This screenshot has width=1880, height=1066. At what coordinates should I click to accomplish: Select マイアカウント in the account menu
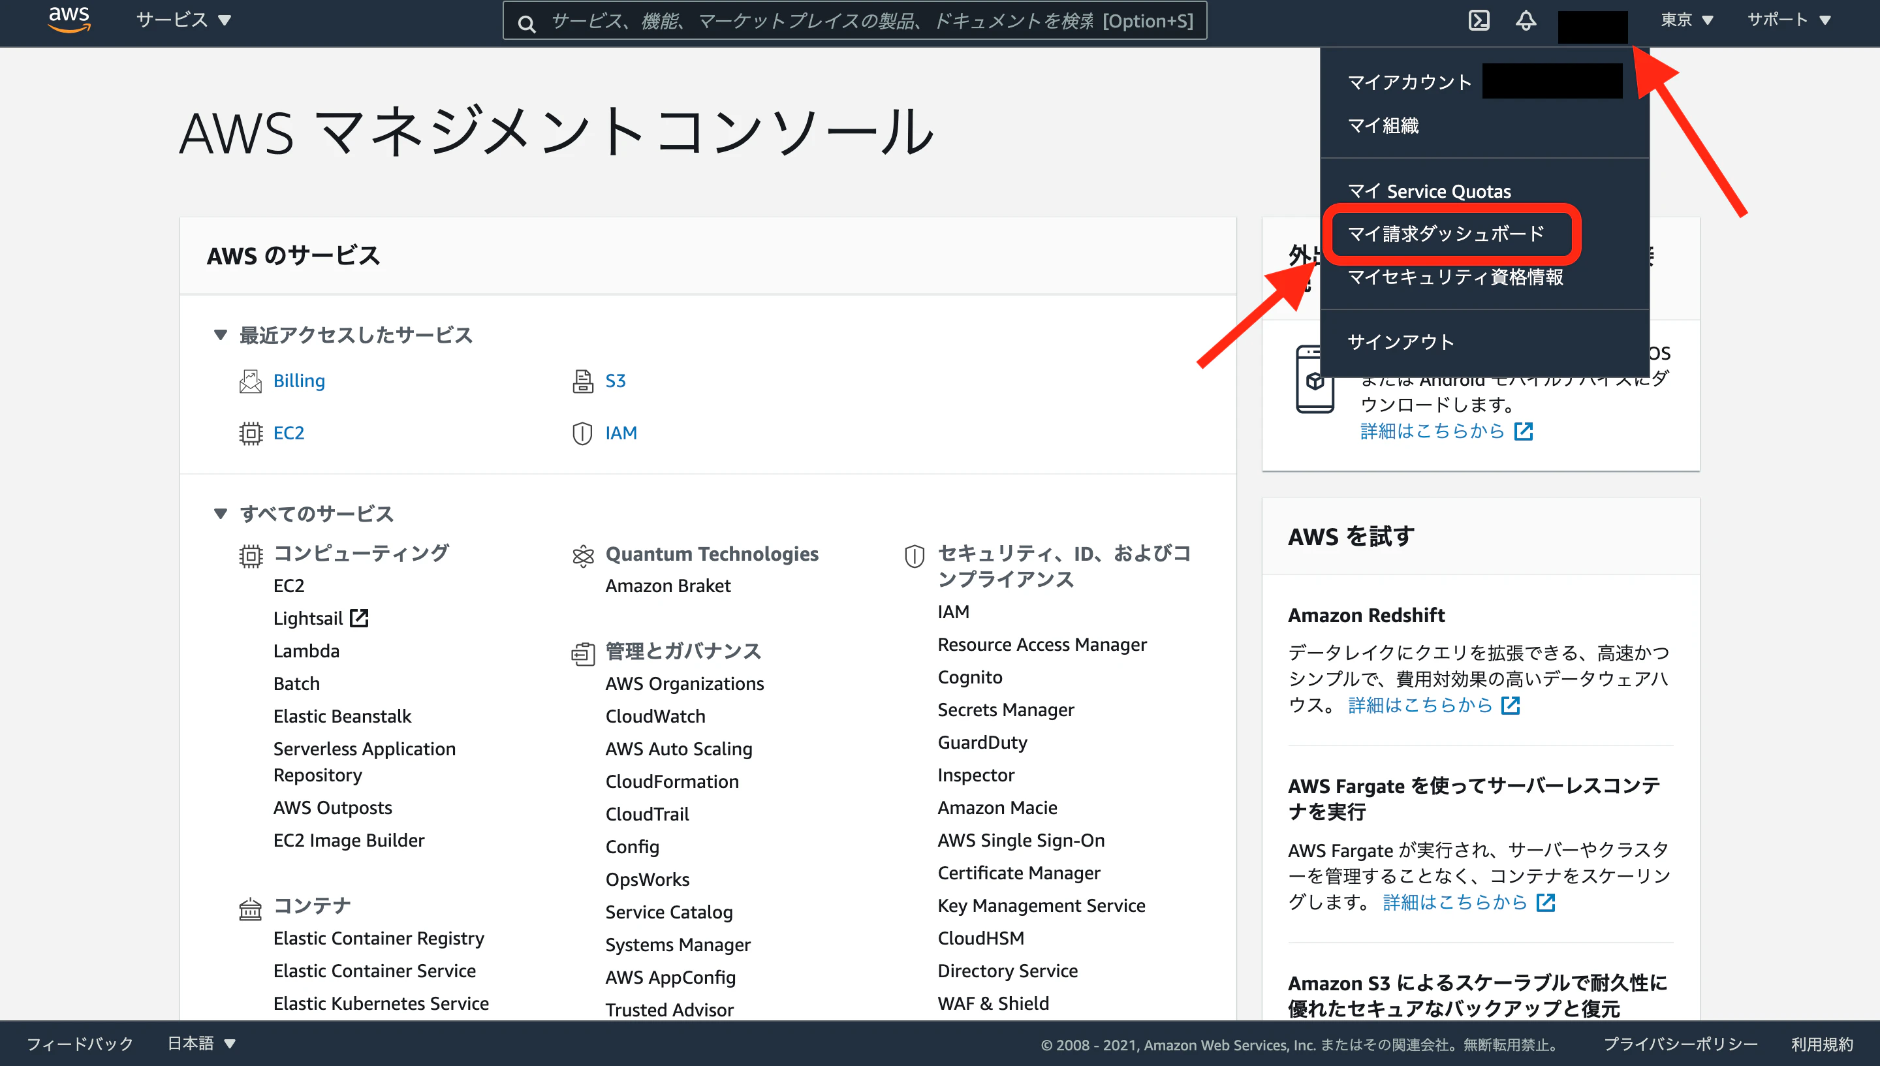(x=1410, y=81)
